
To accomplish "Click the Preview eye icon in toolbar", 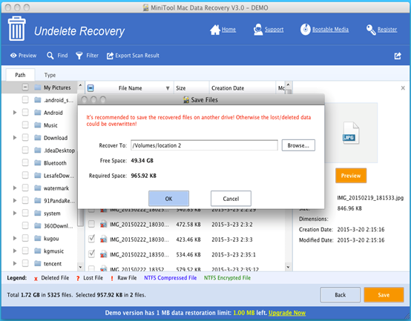I will coord(13,56).
